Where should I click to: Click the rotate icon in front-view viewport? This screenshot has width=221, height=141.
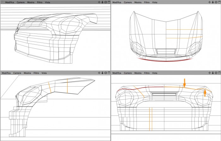pos(216,73)
